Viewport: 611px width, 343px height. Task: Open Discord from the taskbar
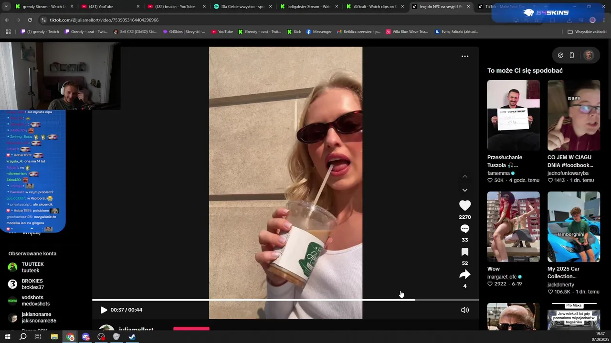[x=86, y=337]
